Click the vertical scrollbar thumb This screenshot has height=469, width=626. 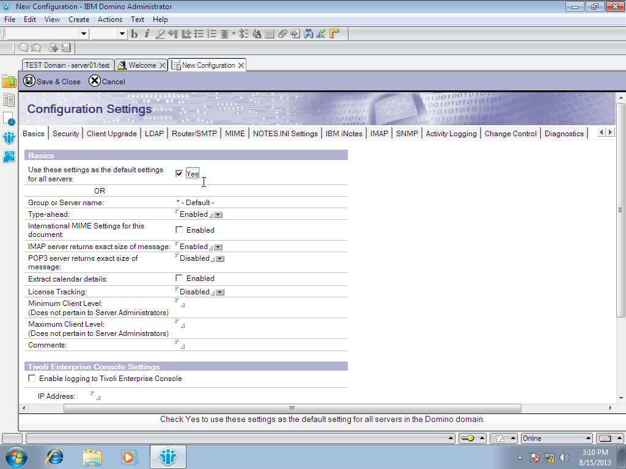pyautogui.click(x=620, y=209)
